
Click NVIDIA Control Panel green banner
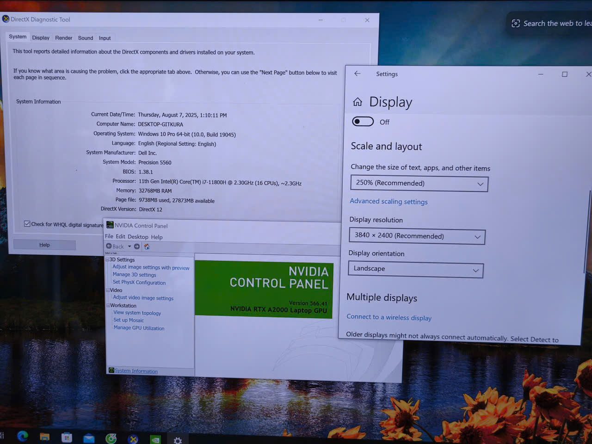coord(264,290)
